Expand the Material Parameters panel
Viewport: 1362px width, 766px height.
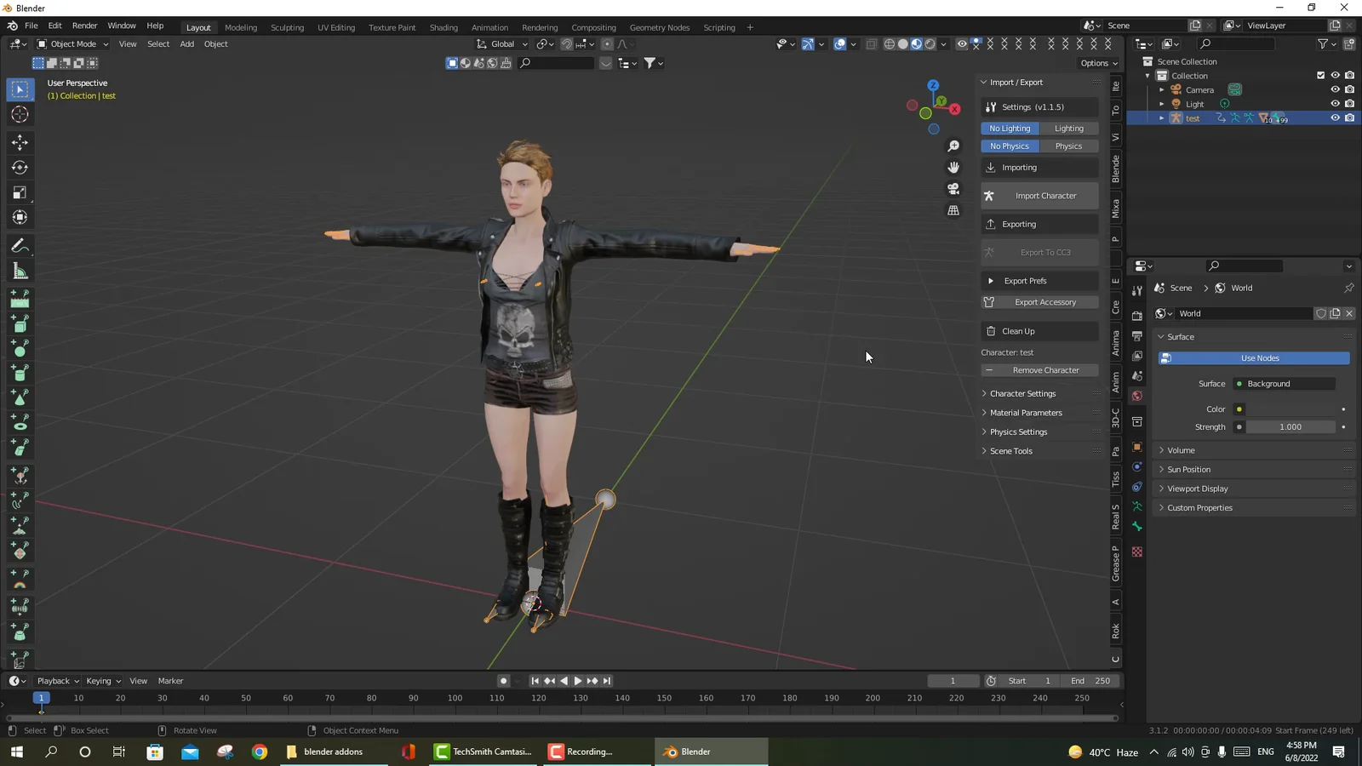coord(1026,413)
